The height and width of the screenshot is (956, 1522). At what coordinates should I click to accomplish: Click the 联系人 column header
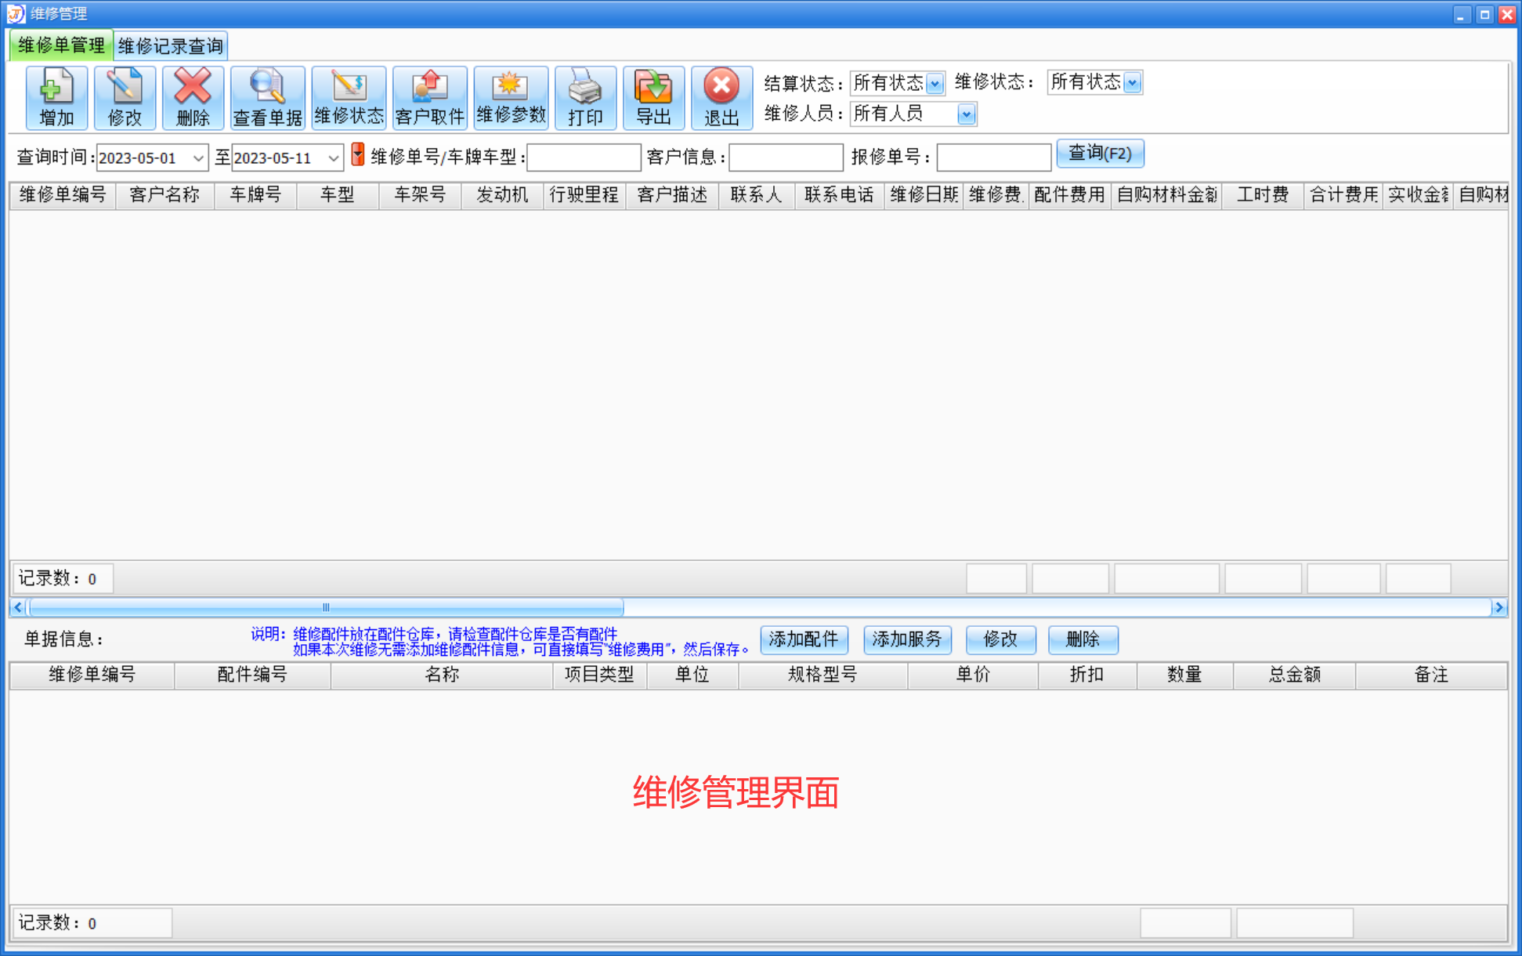[757, 195]
